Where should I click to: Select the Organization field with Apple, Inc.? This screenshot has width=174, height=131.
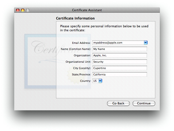(120, 55)
